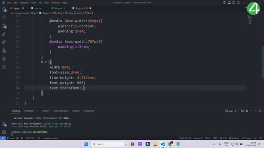Screen dimensions: 264x148
Task: Open the Manage gear icon
Action: click(x=4, y=132)
